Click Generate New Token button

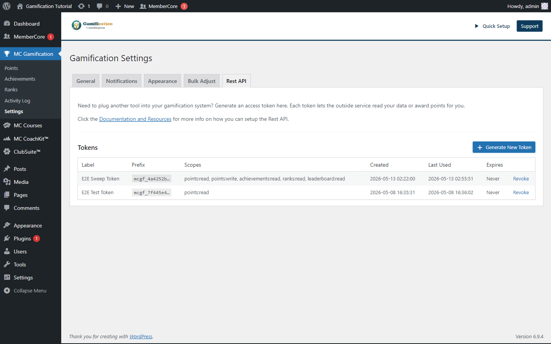click(504, 147)
